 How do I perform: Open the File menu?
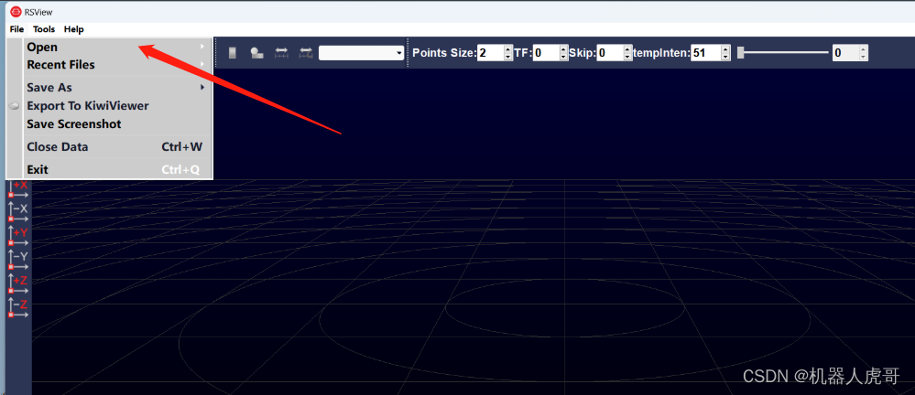click(x=16, y=29)
